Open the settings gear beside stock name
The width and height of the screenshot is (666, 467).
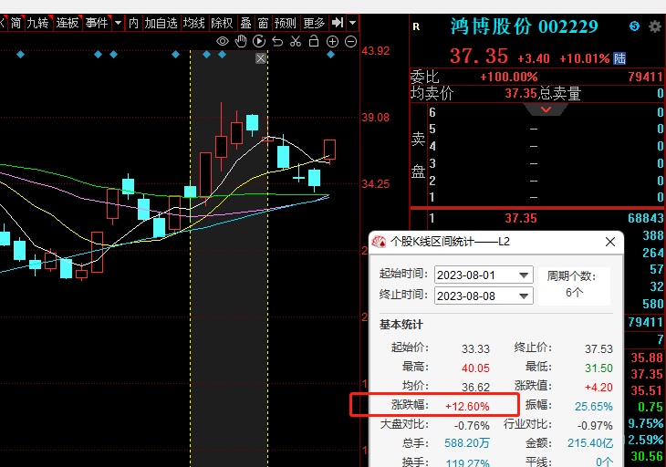pyautogui.click(x=654, y=27)
